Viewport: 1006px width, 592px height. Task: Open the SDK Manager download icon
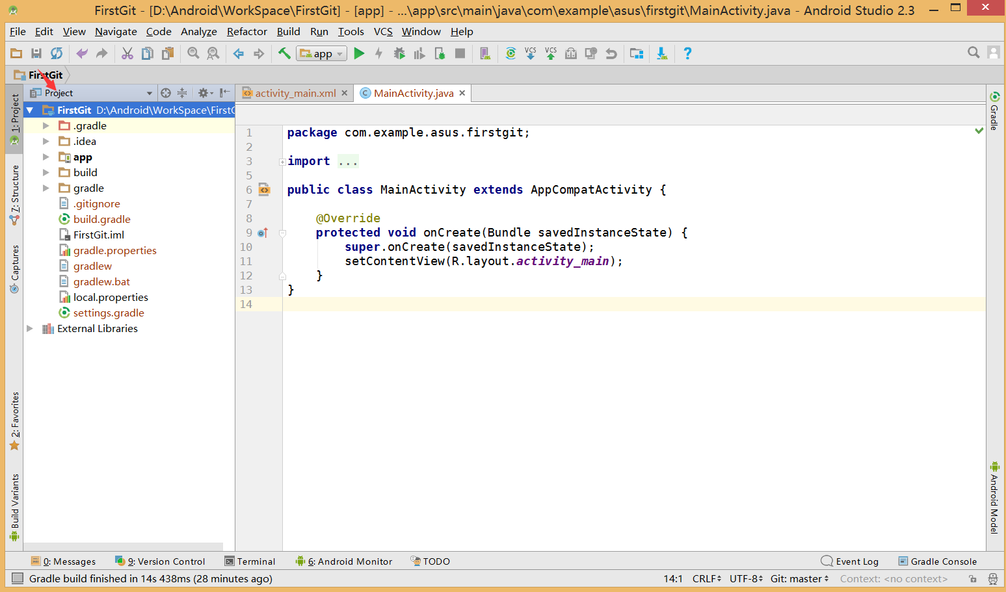point(661,54)
